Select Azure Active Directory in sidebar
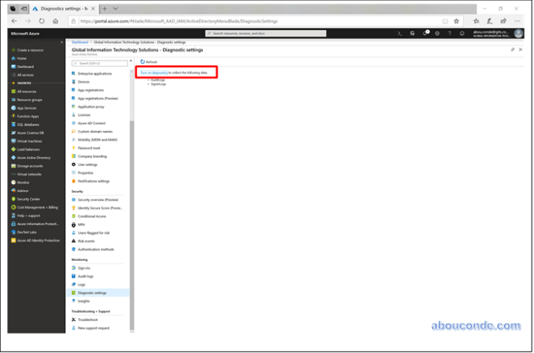 tap(34, 158)
